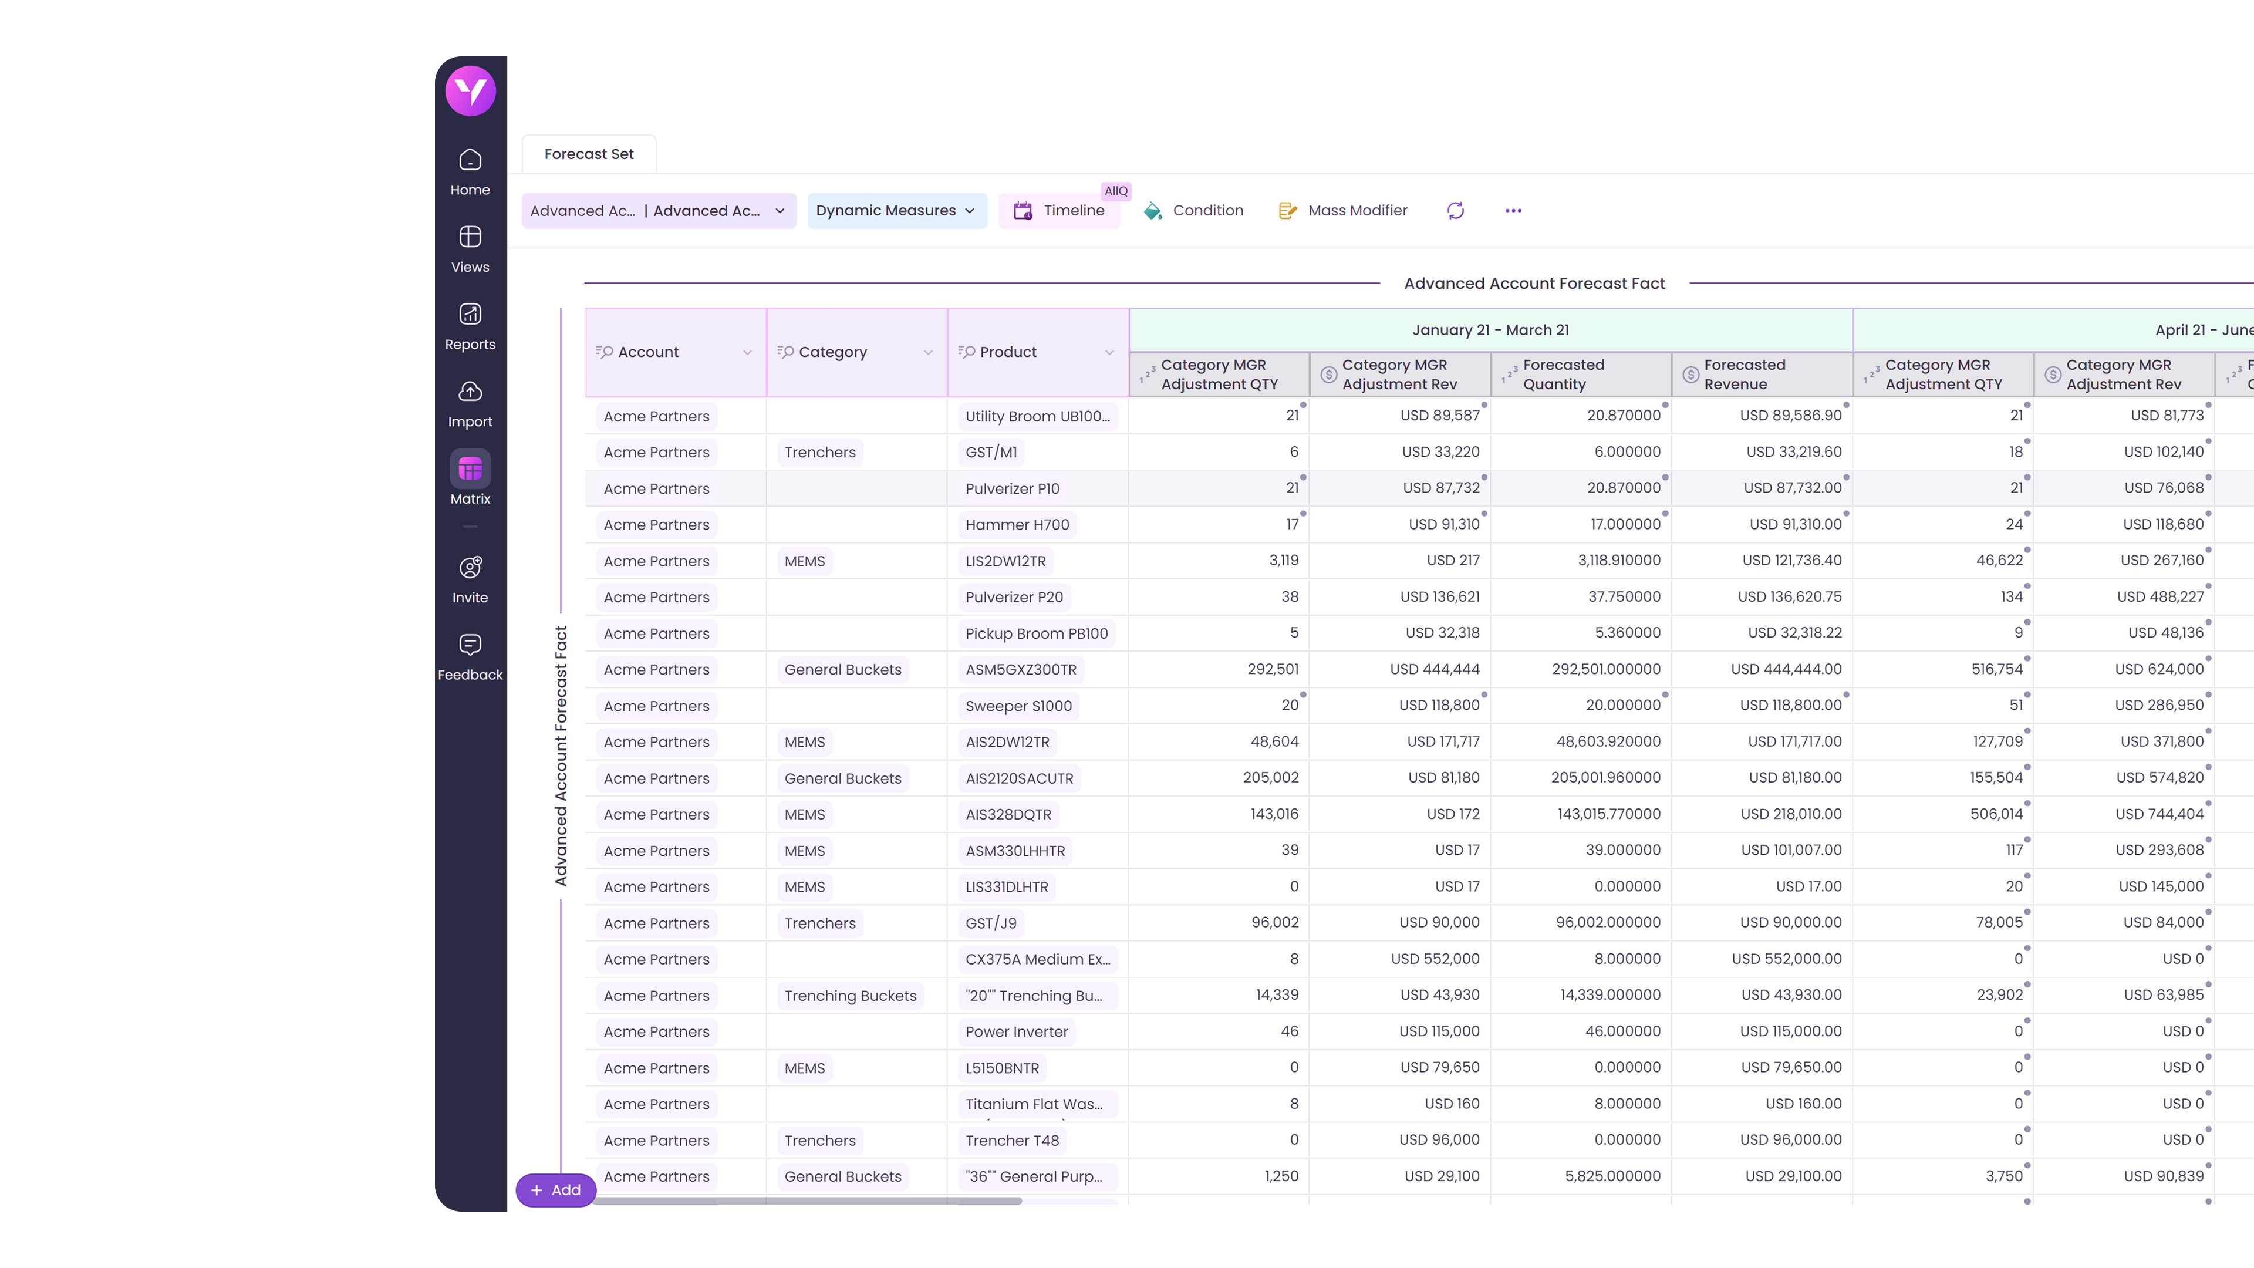Open the Timeline toolbar option
2254x1268 pixels.
click(1059, 211)
